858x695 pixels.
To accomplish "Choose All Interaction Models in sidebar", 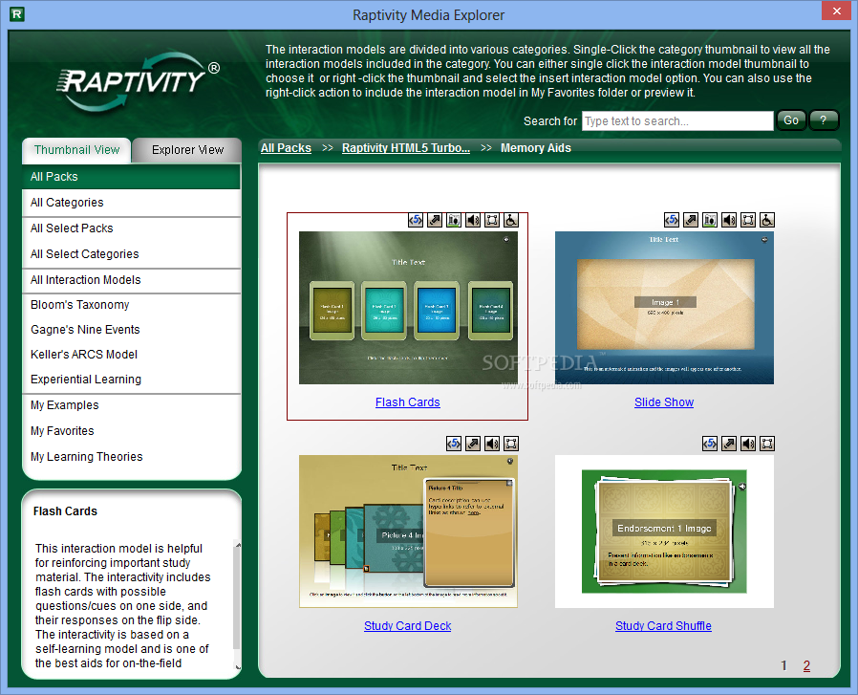I will click(x=131, y=280).
